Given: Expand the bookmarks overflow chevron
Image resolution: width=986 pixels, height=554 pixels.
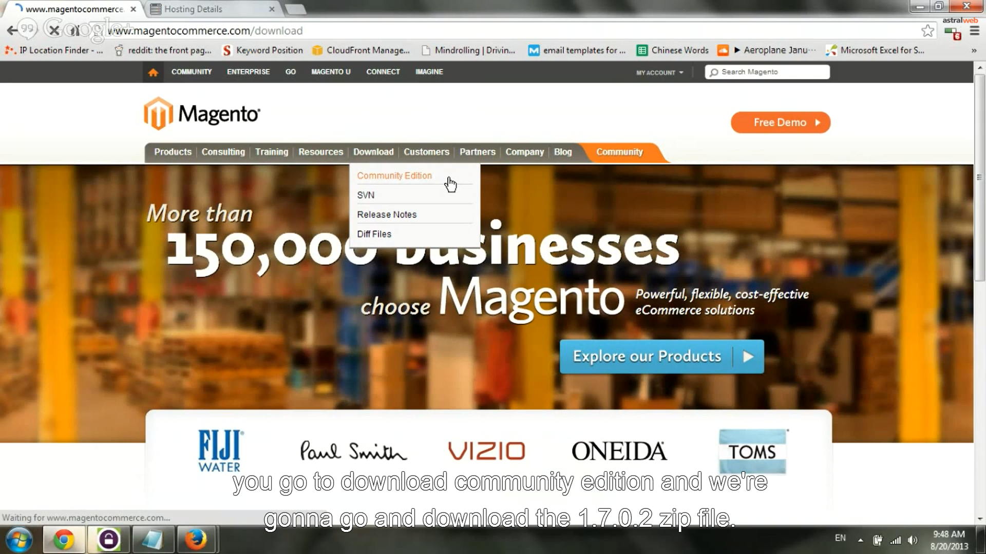Looking at the screenshot, I should pos(974,50).
